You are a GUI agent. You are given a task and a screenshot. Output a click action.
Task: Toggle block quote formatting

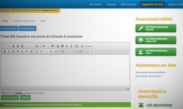(x=56, y=51)
